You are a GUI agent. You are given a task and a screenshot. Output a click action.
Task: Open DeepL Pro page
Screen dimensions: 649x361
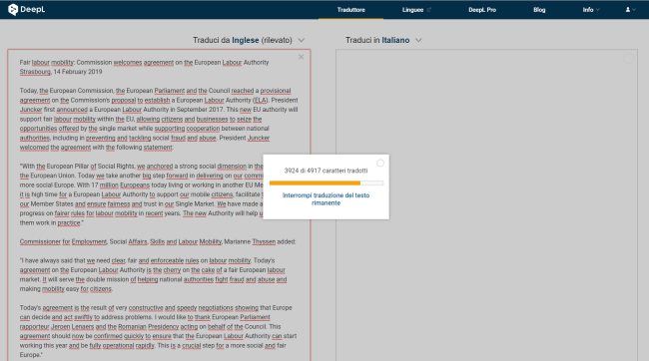tap(482, 10)
